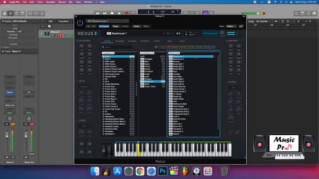This screenshot has width=319, height=179.
Task: Click the add new track plus button
Action: [43, 26]
